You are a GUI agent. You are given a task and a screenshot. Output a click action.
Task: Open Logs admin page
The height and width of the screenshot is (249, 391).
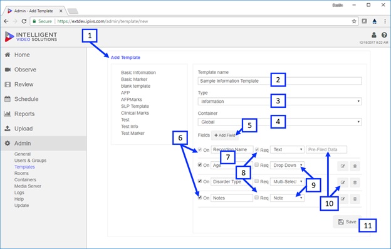tap(19, 193)
